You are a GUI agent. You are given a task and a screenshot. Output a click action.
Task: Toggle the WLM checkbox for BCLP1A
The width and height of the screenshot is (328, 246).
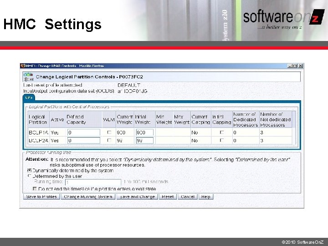pos(109,133)
